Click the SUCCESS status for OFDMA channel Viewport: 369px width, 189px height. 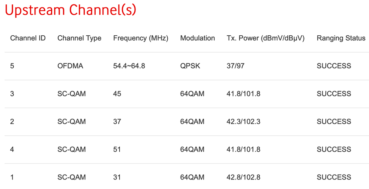[x=334, y=66]
